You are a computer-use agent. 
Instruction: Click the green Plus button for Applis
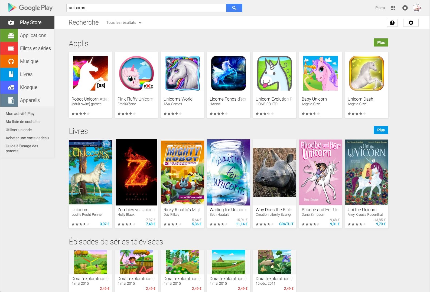click(381, 42)
